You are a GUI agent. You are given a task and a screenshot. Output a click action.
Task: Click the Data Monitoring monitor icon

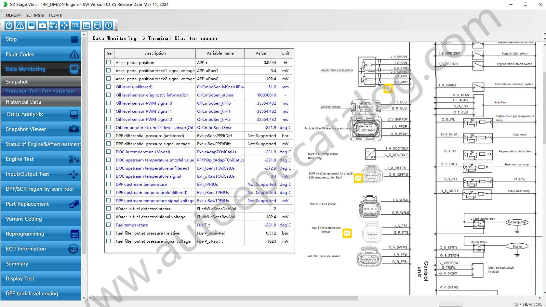31,25
